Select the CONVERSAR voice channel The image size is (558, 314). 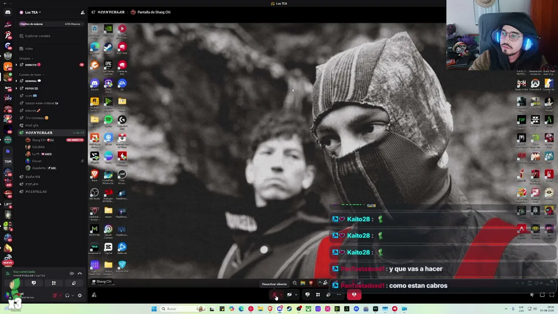coord(51,133)
